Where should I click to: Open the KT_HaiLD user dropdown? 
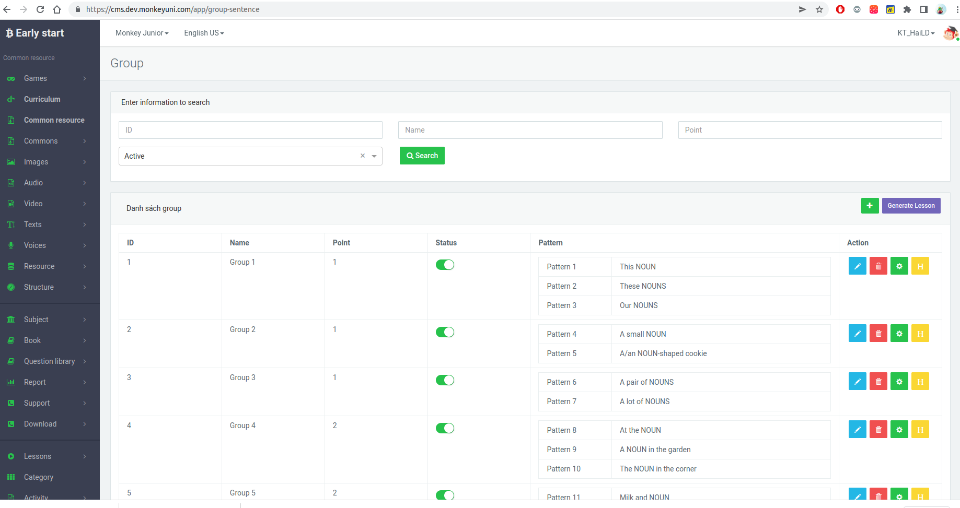click(x=916, y=33)
